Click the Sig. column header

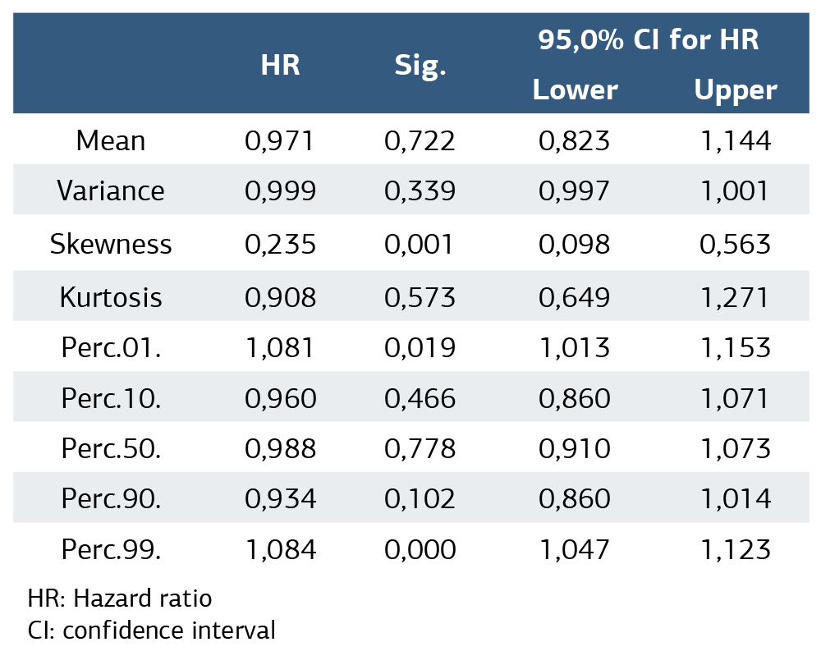click(420, 66)
